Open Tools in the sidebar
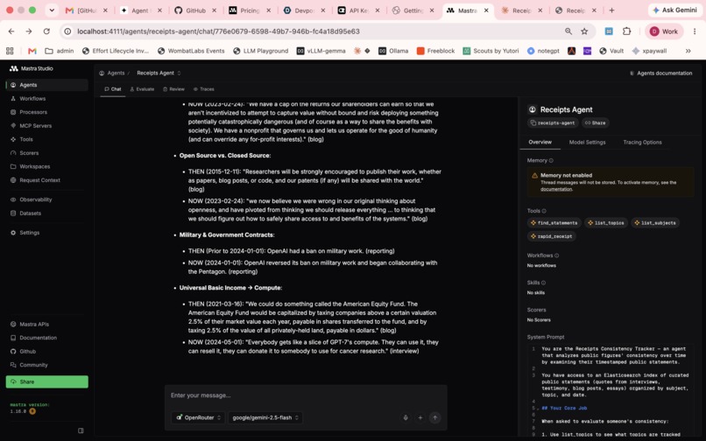 [x=46, y=139]
